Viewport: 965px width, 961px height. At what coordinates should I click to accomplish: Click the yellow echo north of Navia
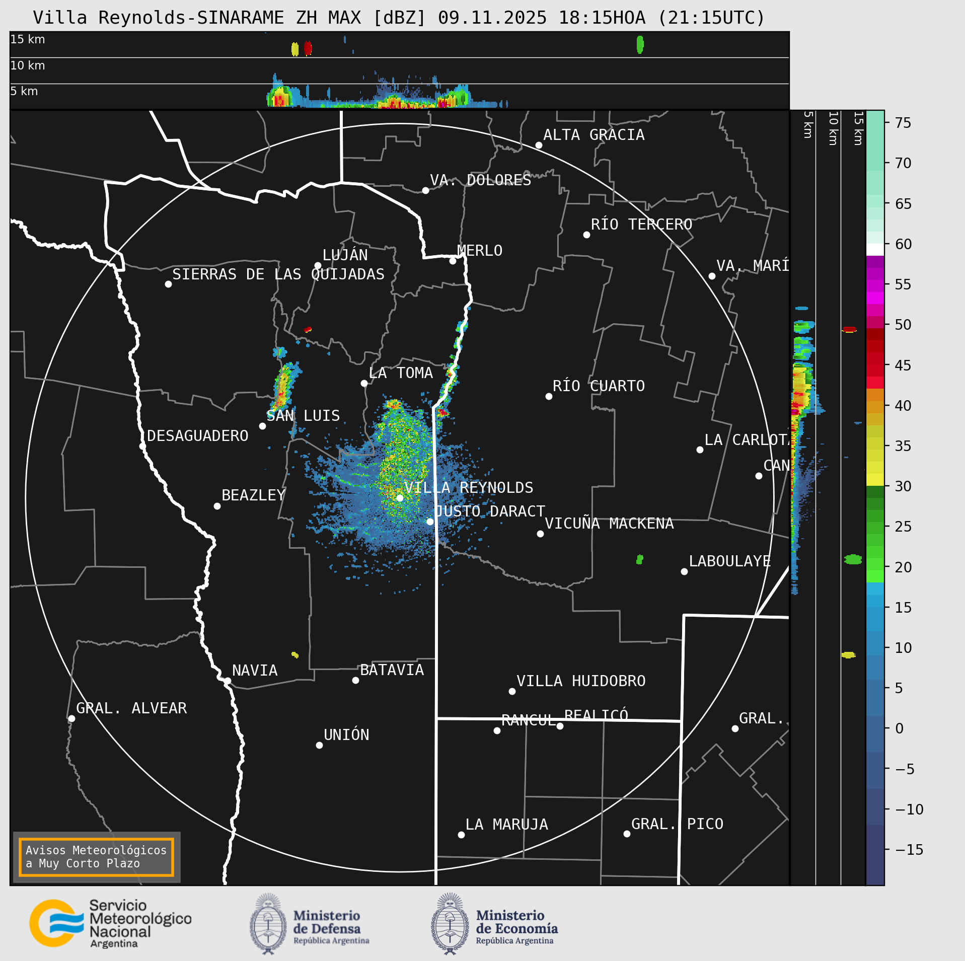coord(295,655)
